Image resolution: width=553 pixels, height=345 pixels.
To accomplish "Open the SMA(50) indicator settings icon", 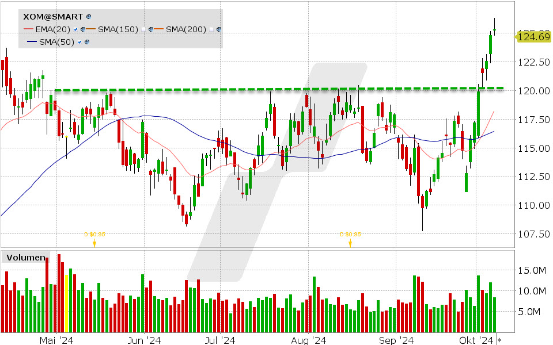I will point(87,42).
